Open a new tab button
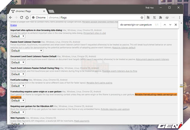This screenshot has height=130, width=190. 51,11
